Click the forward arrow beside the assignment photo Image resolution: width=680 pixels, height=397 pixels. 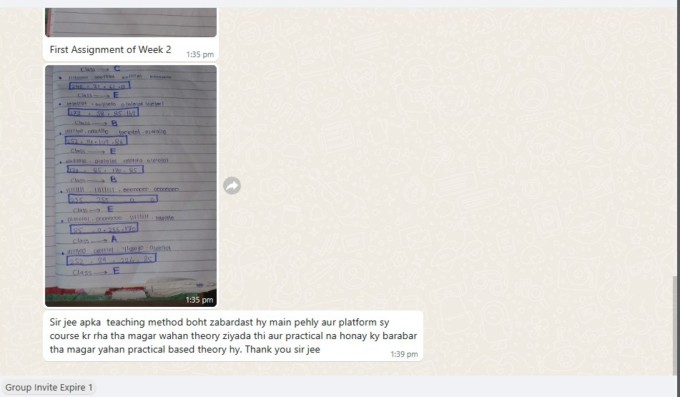(x=232, y=186)
